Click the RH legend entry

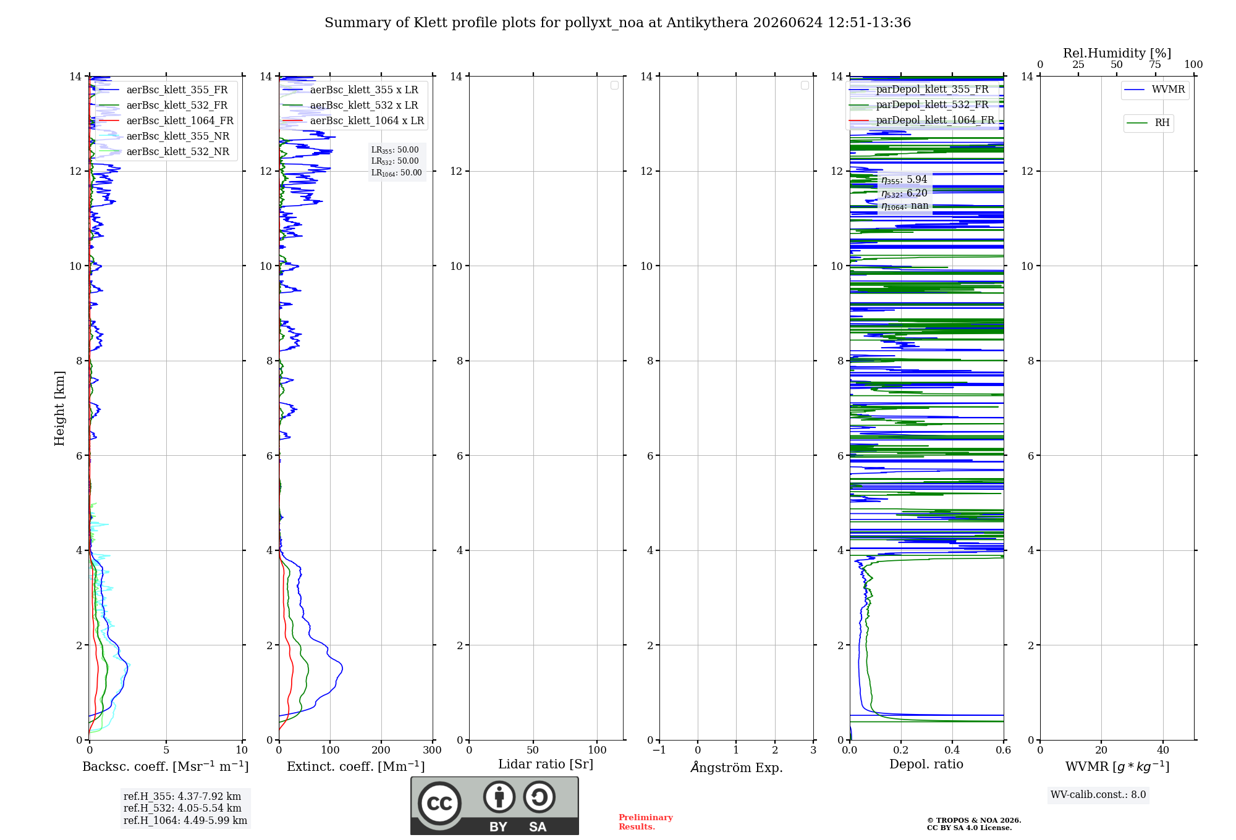pyautogui.click(x=1149, y=123)
